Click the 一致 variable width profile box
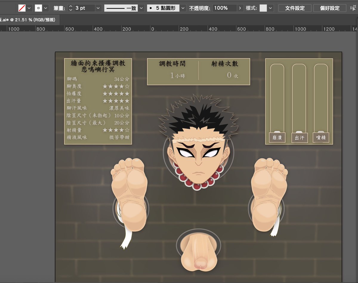Viewport: 358px width, 283px height. coord(121,8)
